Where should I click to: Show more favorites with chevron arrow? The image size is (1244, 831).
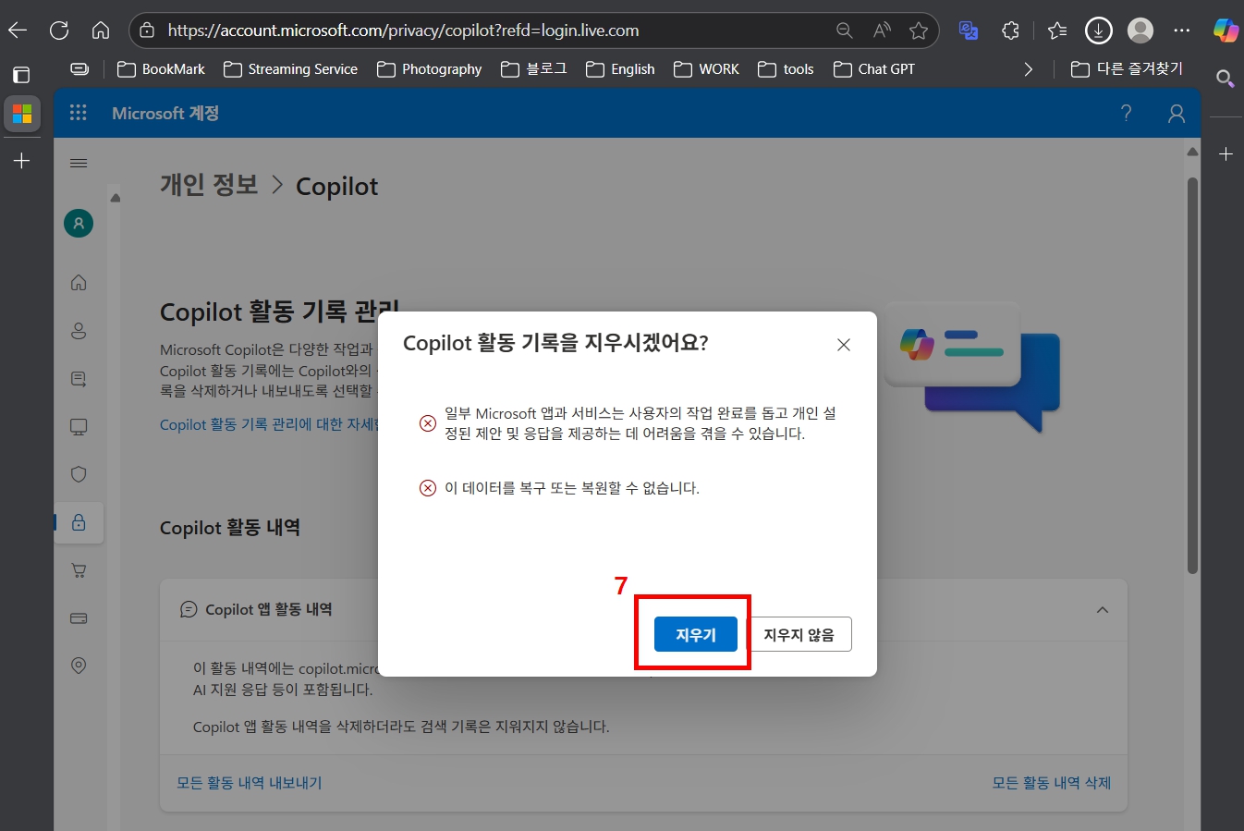(1029, 69)
